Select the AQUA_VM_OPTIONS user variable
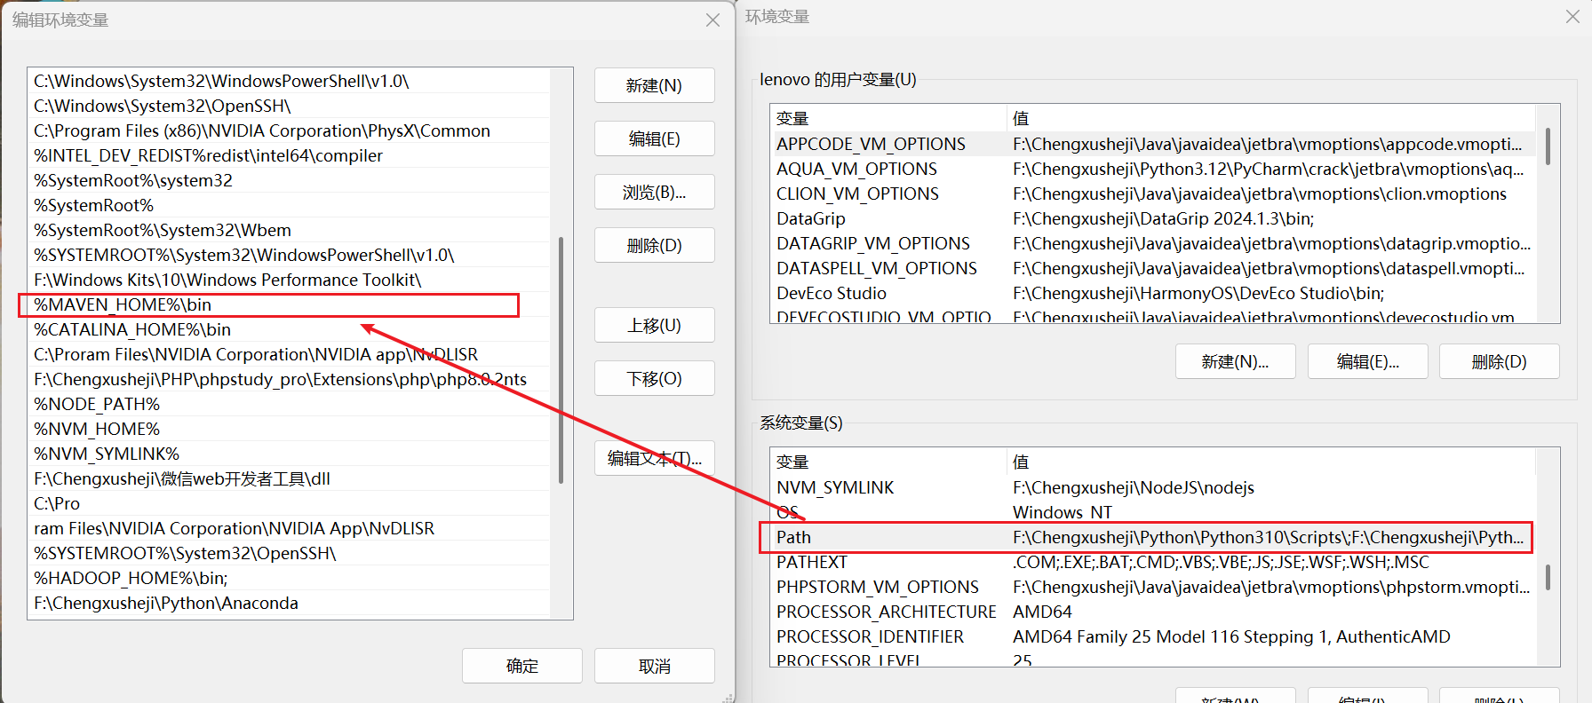Screen dimensions: 1592x703 click(x=1152, y=169)
